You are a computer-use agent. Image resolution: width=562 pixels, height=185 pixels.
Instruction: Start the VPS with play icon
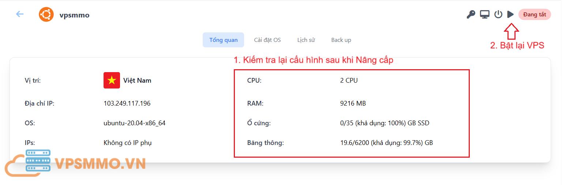(510, 15)
